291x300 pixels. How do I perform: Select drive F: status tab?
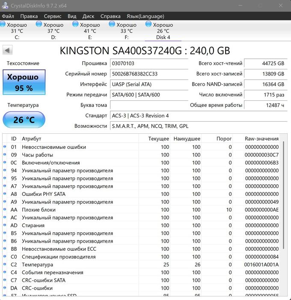(x=127, y=31)
